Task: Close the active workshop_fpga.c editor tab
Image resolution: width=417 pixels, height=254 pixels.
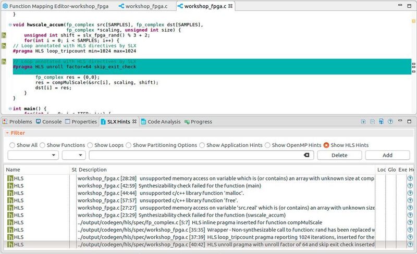Action: tap(230, 6)
